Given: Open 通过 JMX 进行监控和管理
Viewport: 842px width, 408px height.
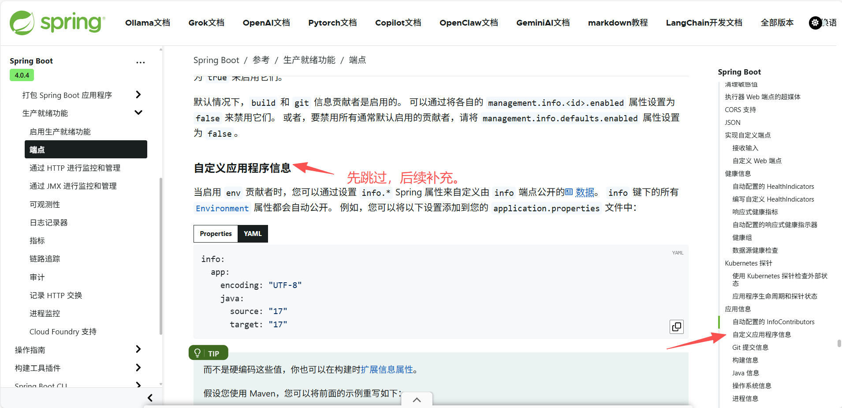Looking at the screenshot, I should 73,186.
